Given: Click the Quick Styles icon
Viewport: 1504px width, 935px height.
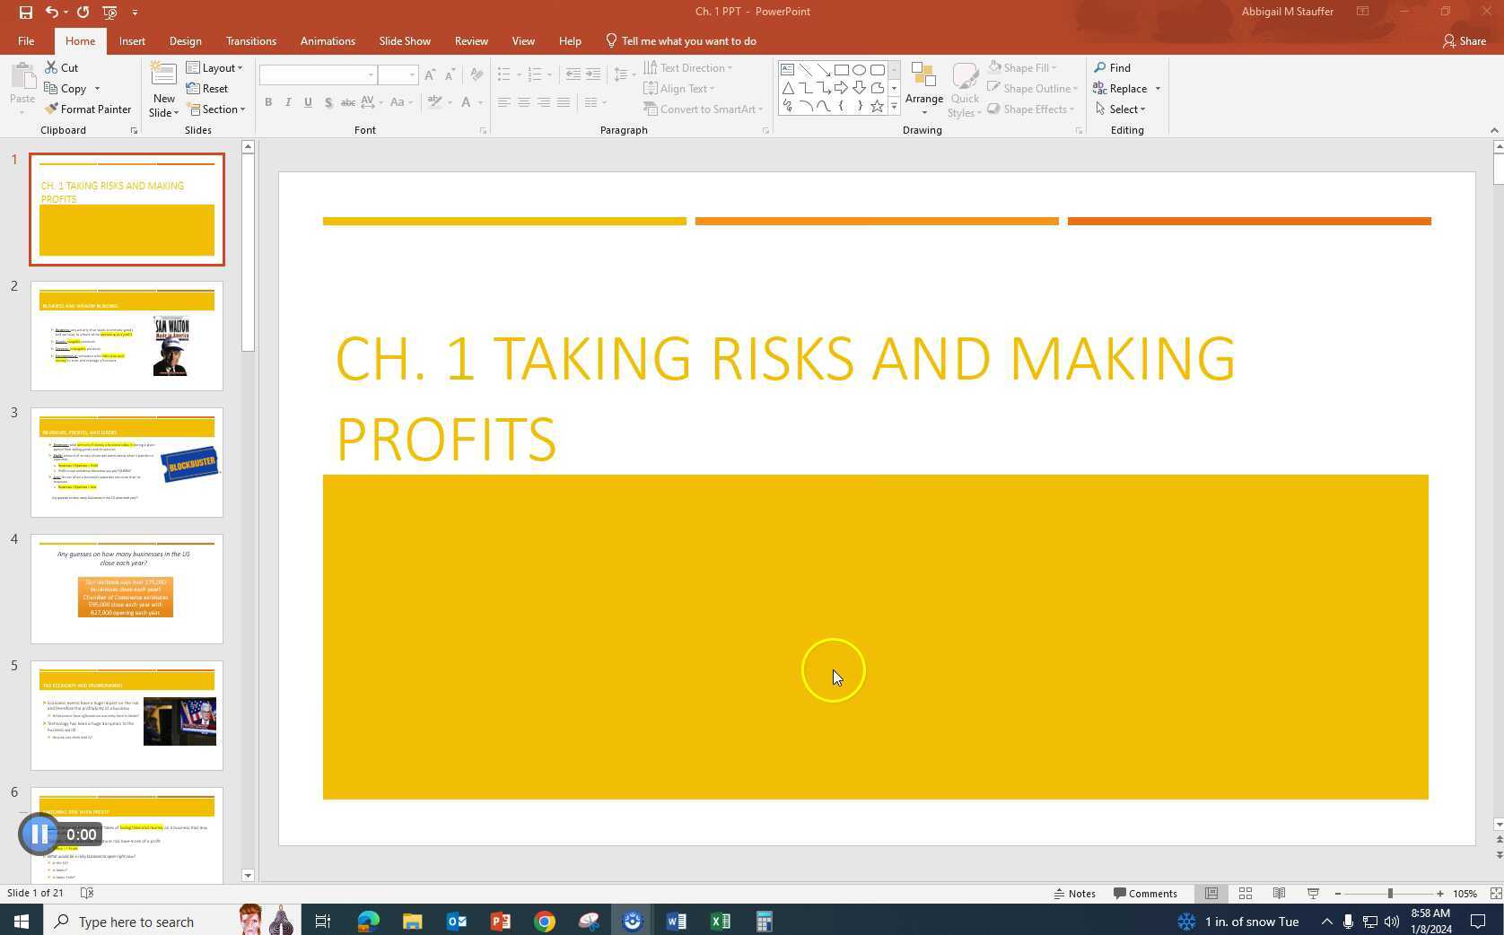Looking at the screenshot, I should 965,88.
